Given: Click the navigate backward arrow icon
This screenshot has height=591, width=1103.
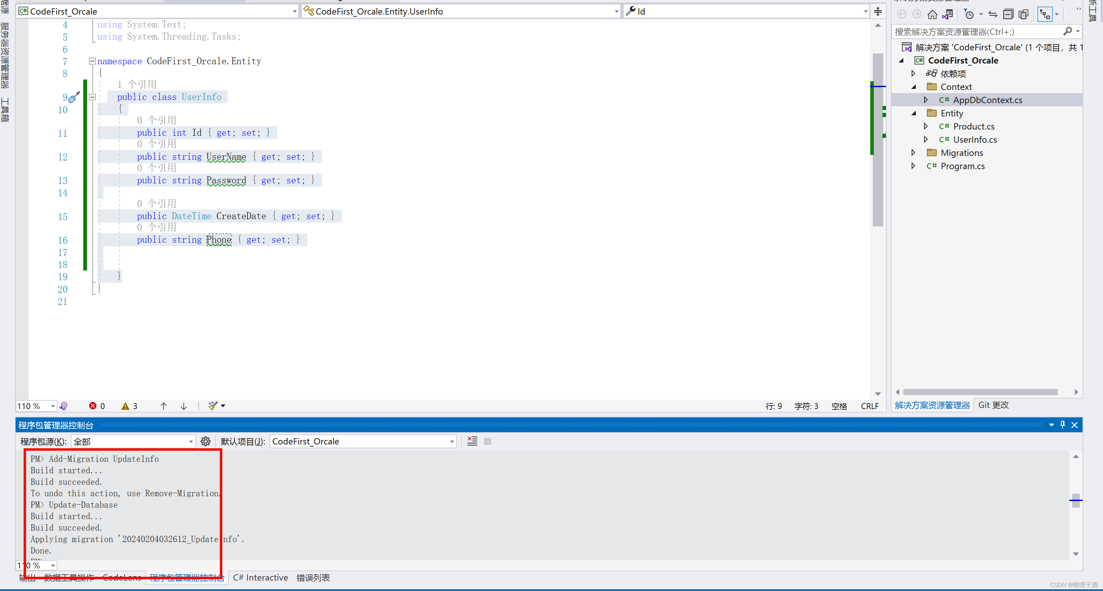Looking at the screenshot, I should 902,14.
